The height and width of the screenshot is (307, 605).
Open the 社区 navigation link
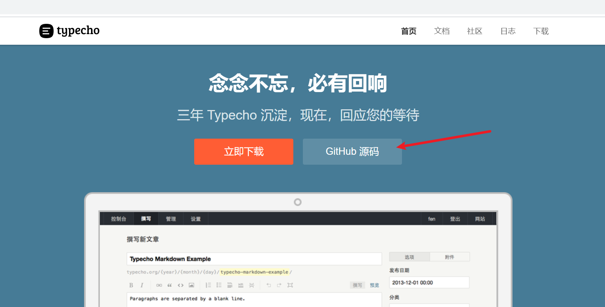pyautogui.click(x=475, y=31)
